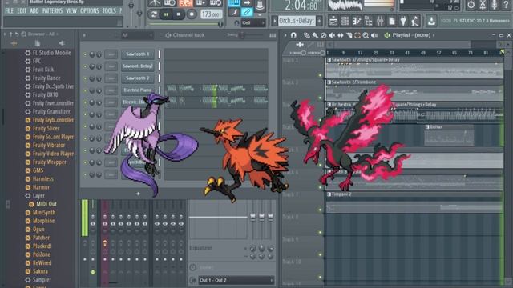
Task: Open the Sawtooth 3 channel button
Action: click(138, 54)
